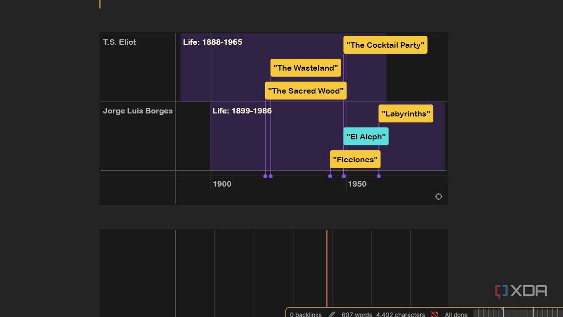Click the 1900 axis year label

click(222, 184)
